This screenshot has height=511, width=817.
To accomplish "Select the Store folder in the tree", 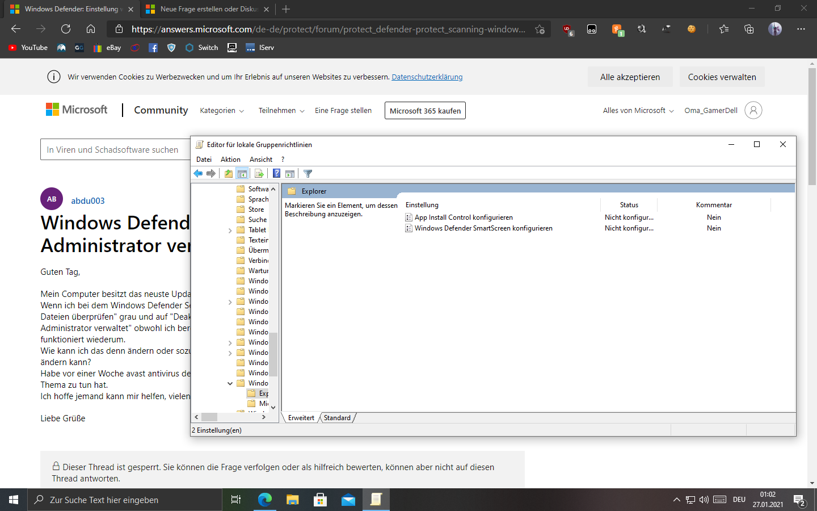I will click(x=256, y=210).
